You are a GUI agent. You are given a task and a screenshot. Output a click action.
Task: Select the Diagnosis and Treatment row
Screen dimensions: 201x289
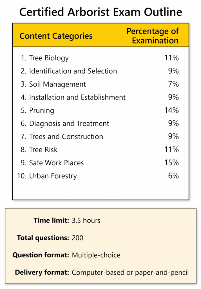point(69,123)
